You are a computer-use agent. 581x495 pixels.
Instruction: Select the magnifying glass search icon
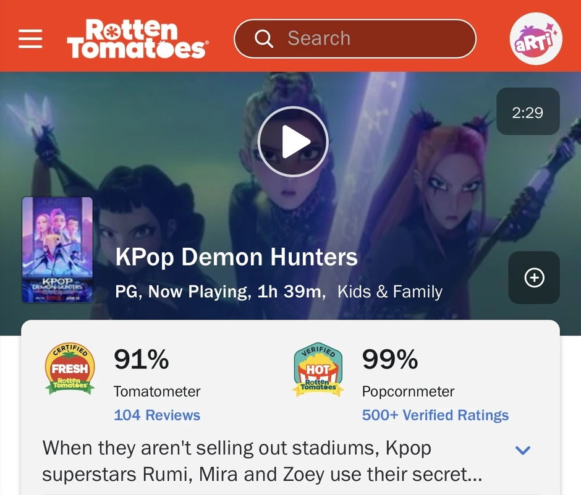point(265,38)
